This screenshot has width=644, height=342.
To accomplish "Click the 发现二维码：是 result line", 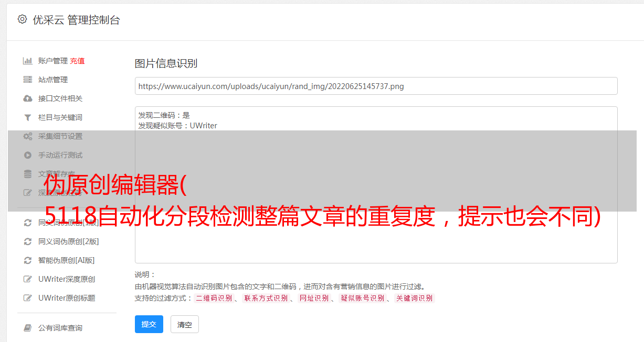I will click(164, 115).
